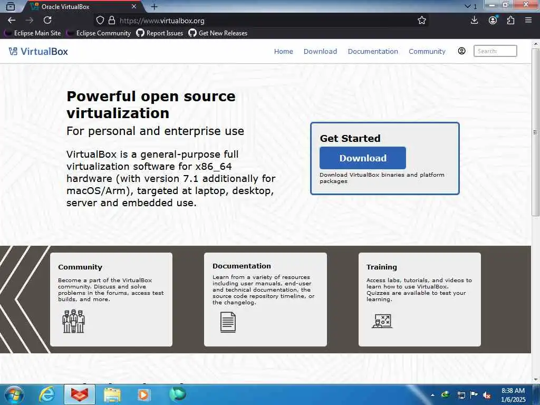The width and height of the screenshot is (540, 405).
Task: Open the tab overview icon beside the tabs
Action: (11, 6)
